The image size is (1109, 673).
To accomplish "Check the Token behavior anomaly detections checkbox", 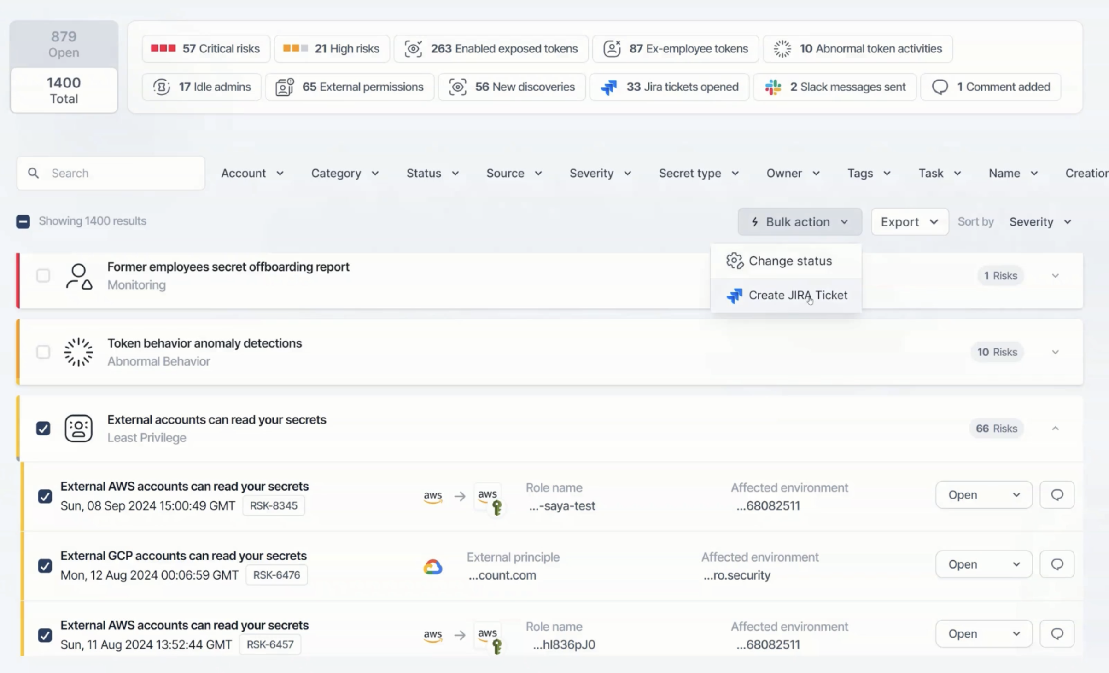I will coord(43,352).
